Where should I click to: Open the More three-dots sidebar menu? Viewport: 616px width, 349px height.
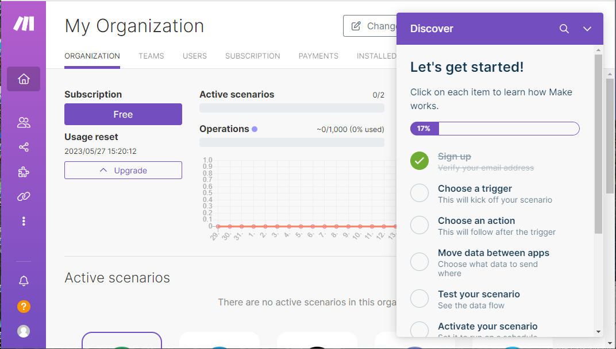(24, 221)
